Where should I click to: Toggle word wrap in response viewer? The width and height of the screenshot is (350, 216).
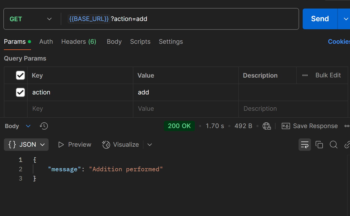coord(305,145)
